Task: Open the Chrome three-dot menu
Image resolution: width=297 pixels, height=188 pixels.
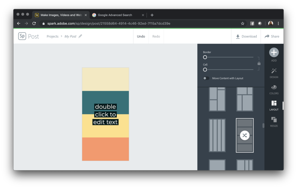Action: (x=278, y=23)
